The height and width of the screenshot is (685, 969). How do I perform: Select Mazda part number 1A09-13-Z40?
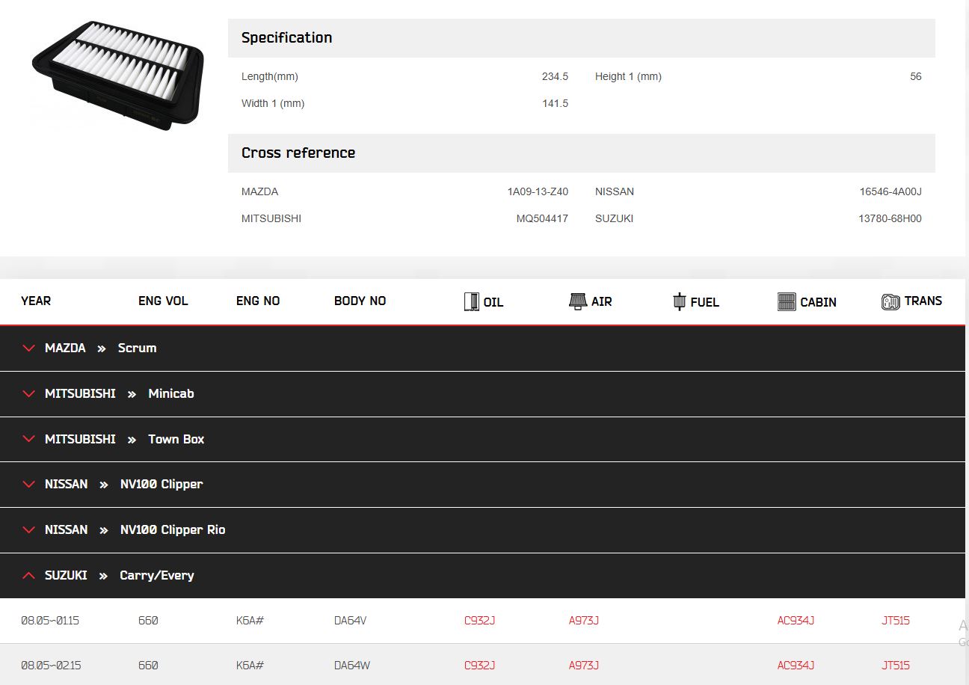[538, 191]
